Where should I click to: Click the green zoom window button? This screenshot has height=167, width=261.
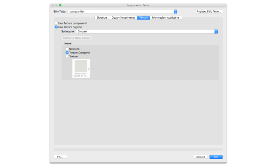60,5
